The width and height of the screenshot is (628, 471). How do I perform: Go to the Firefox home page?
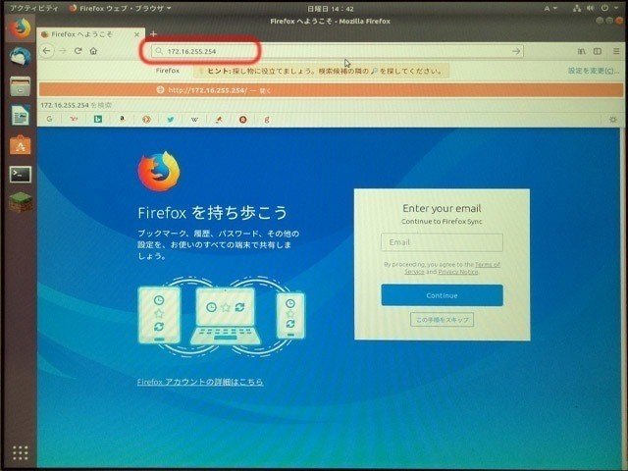click(93, 51)
